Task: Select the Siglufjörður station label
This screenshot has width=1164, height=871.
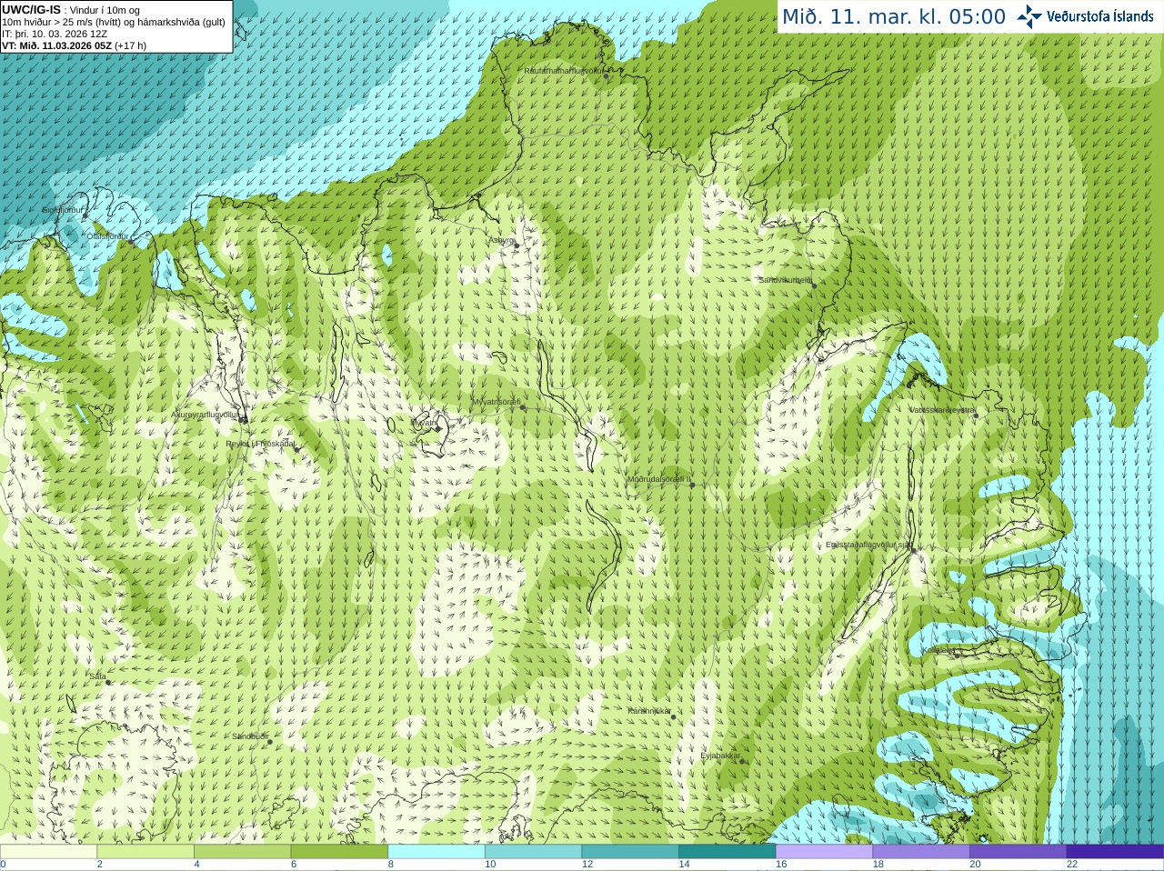Action: tap(65, 211)
